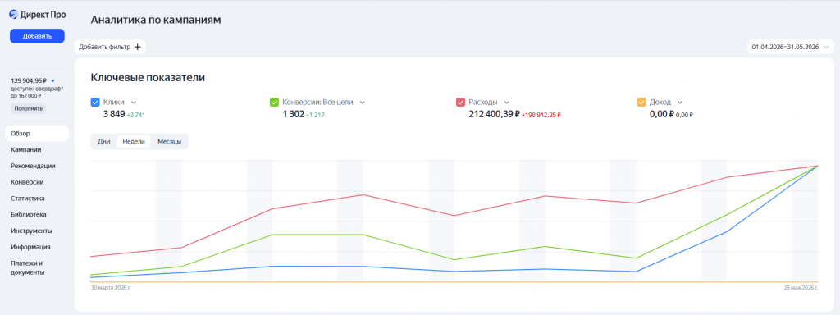Toggle the Клики checkbox
The image size is (840, 315).
[95, 103]
